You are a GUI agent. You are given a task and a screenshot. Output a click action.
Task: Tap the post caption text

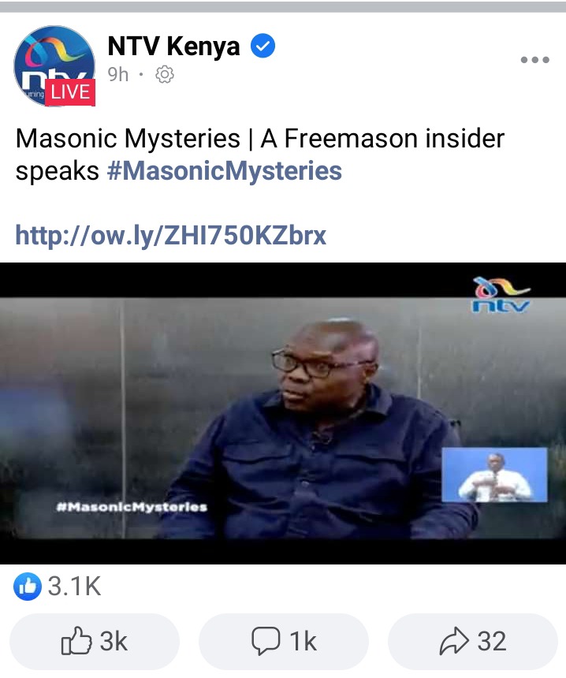pyautogui.click(x=260, y=155)
